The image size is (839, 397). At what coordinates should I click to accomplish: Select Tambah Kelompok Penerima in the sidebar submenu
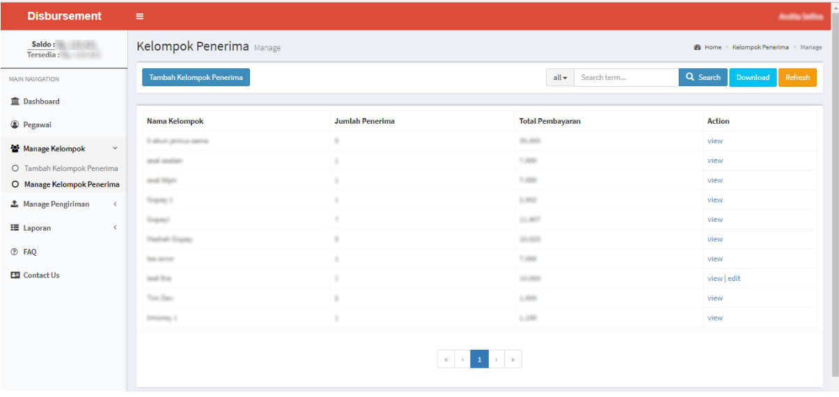tap(71, 168)
